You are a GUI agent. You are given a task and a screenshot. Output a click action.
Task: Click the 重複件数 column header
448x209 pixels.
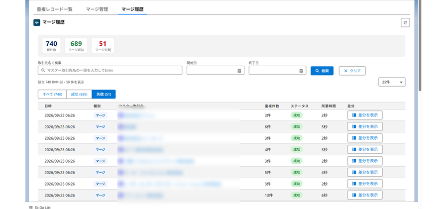[272, 106]
